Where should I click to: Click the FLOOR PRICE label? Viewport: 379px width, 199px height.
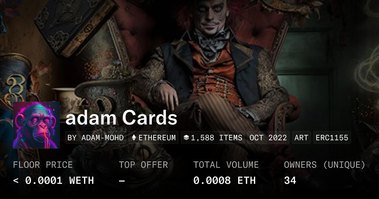click(43, 165)
